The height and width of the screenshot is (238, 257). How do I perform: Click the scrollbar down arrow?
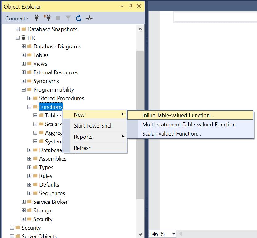(140, 234)
